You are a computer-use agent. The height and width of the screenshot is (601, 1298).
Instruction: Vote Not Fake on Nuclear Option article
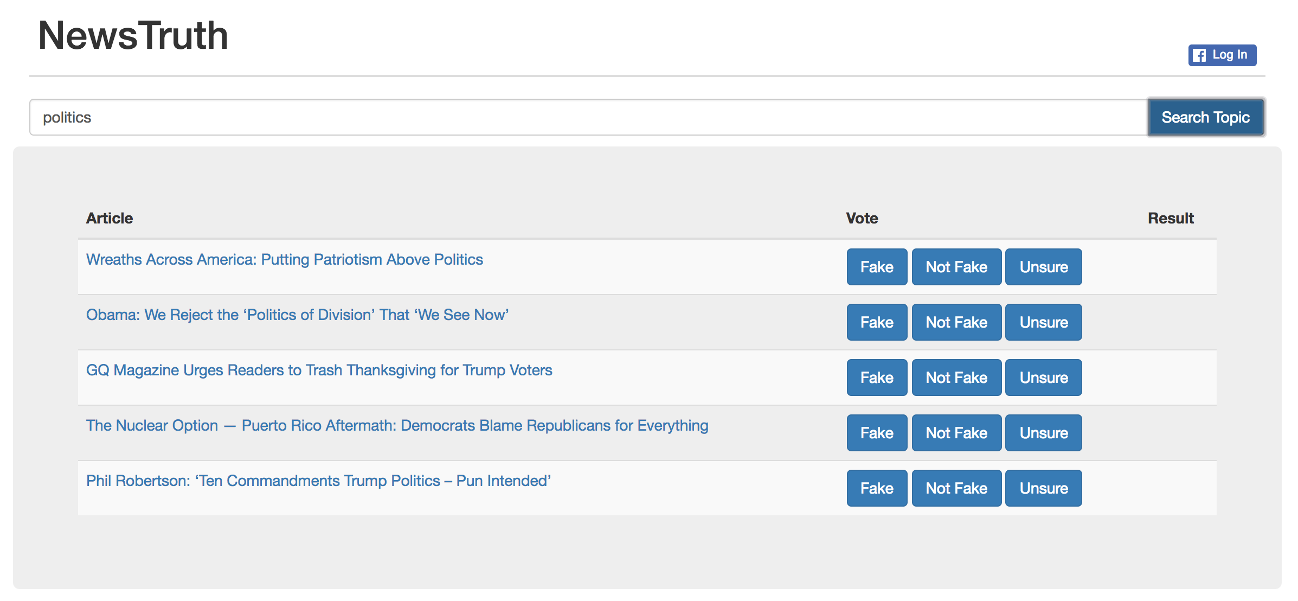956,433
